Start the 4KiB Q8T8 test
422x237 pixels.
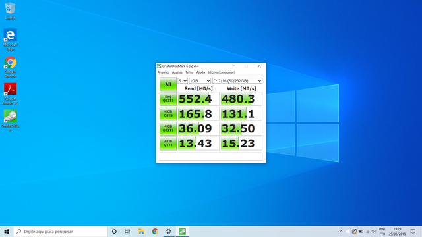(x=168, y=114)
